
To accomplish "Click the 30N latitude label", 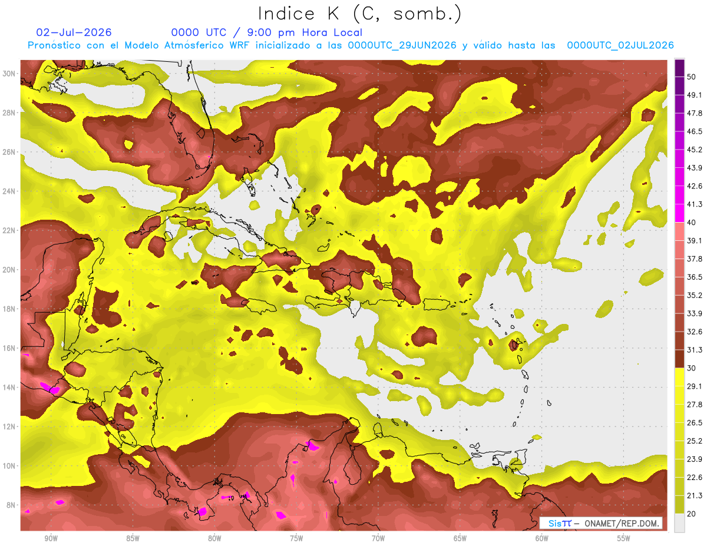I will pyautogui.click(x=10, y=73).
